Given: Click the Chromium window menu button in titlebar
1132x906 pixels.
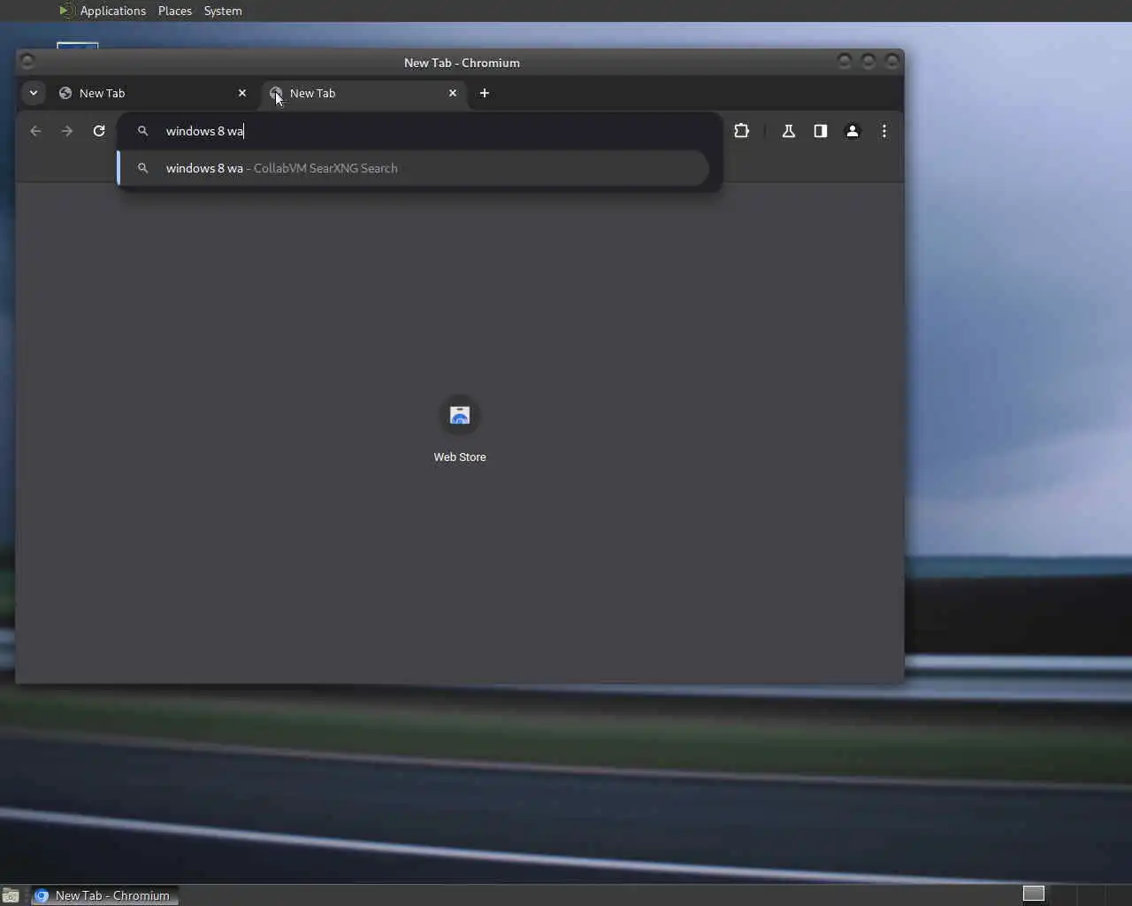Looking at the screenshot, I should (27, 61).
